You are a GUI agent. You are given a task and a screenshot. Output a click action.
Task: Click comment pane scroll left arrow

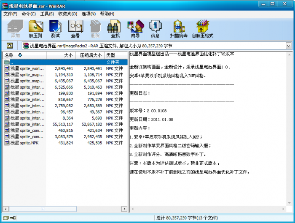[133, 209]
